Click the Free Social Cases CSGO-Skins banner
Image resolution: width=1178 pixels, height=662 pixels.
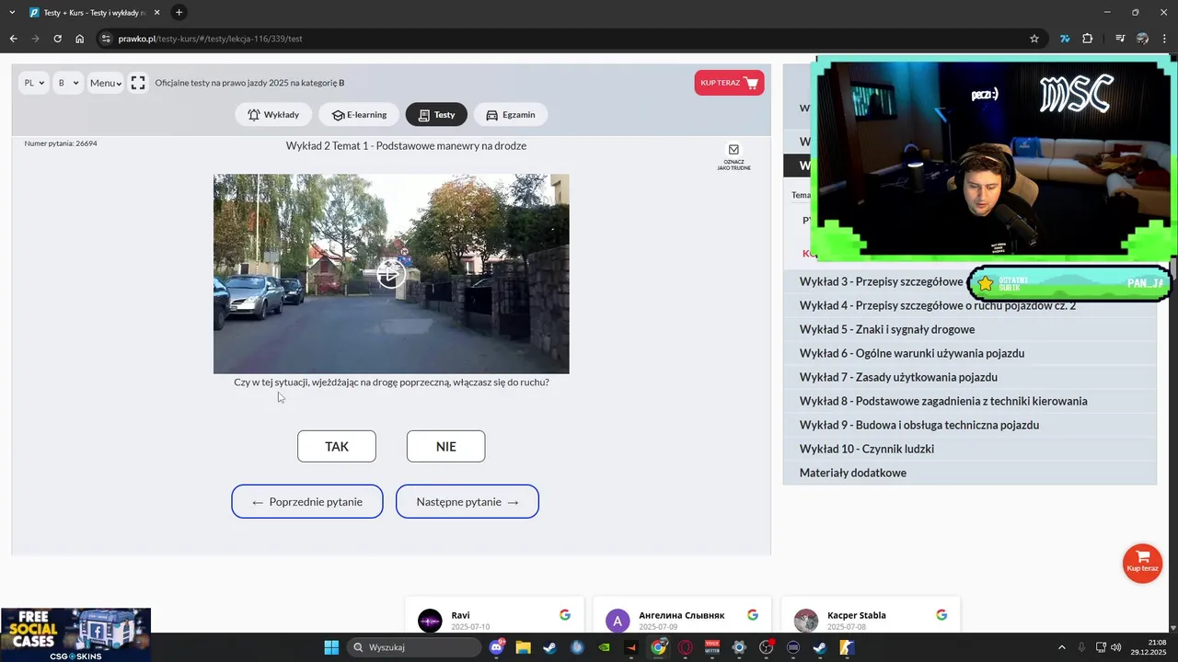(75, 634)
